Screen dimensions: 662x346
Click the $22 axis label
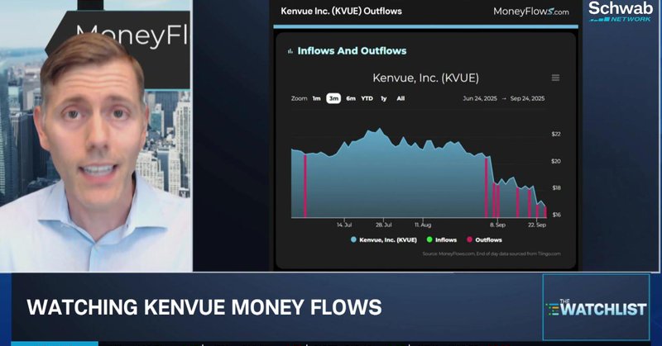556,134
